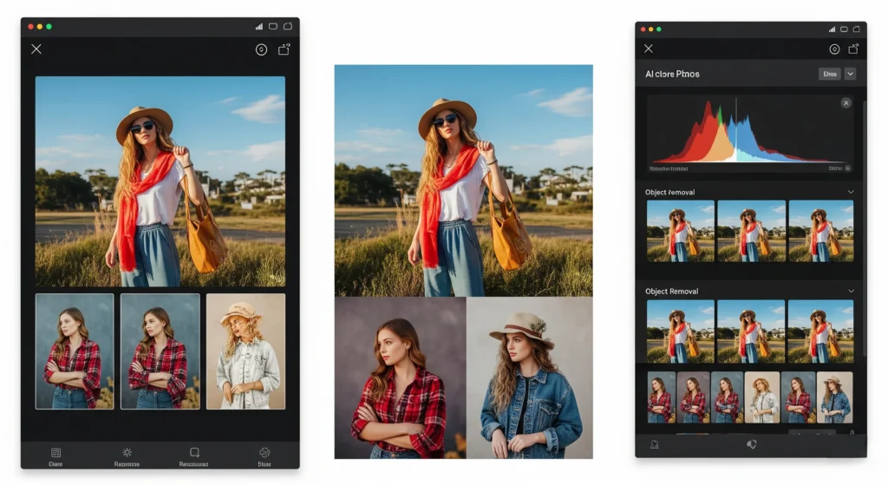
Task: Select white-jacket portrait in right panel filmstrip
Action: click(x=762, y=397)
